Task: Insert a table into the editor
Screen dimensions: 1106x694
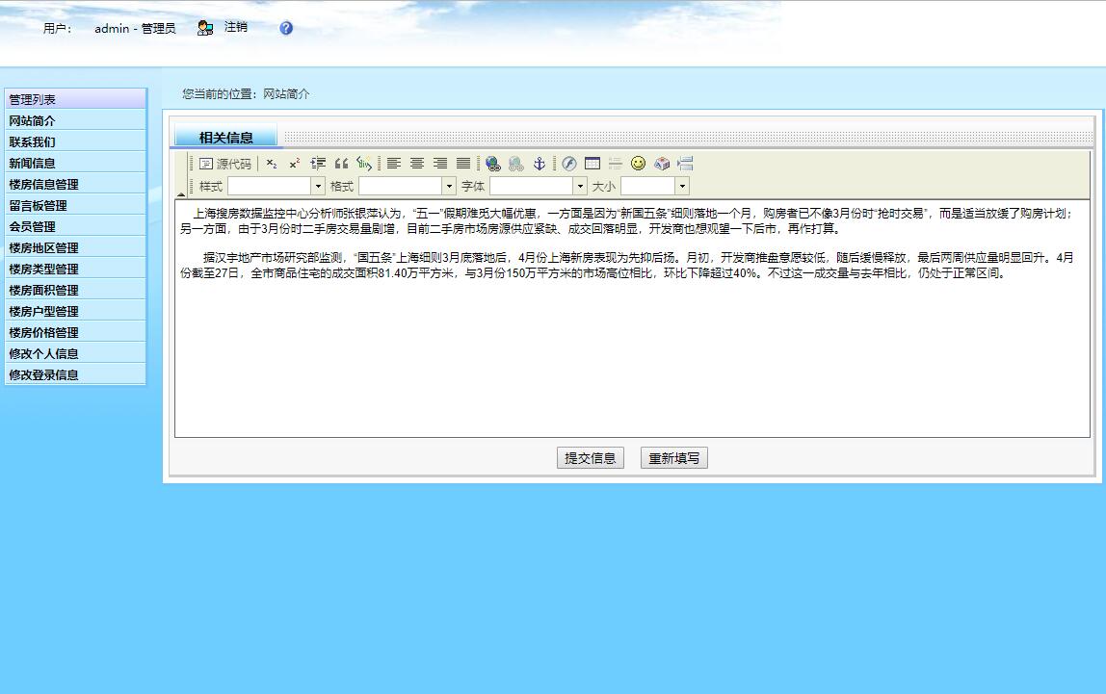Action: (592, 163)
